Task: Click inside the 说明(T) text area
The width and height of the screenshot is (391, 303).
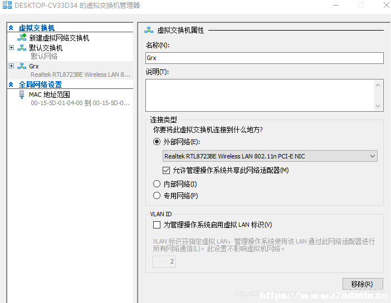Action: click(x=260, y=96)
